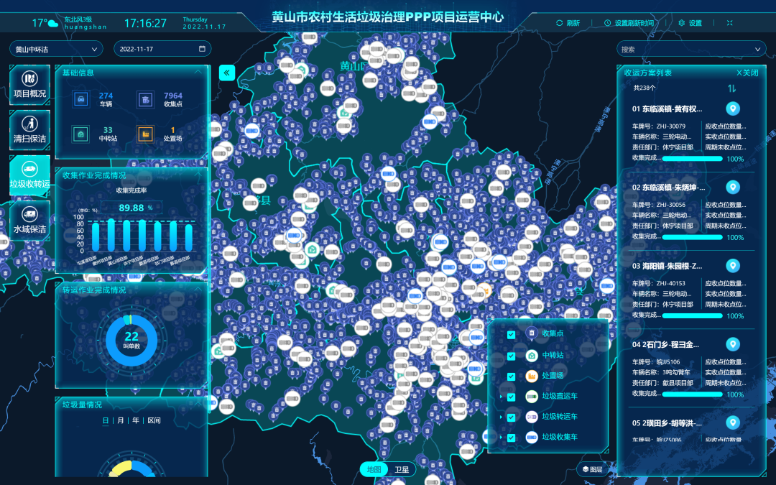Click the double-arrow collapse panel icon

[227, 73]
